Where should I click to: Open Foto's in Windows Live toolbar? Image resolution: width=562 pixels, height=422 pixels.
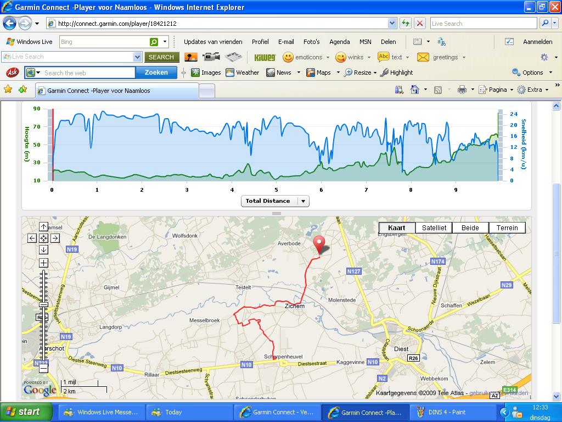pos(312,42)
